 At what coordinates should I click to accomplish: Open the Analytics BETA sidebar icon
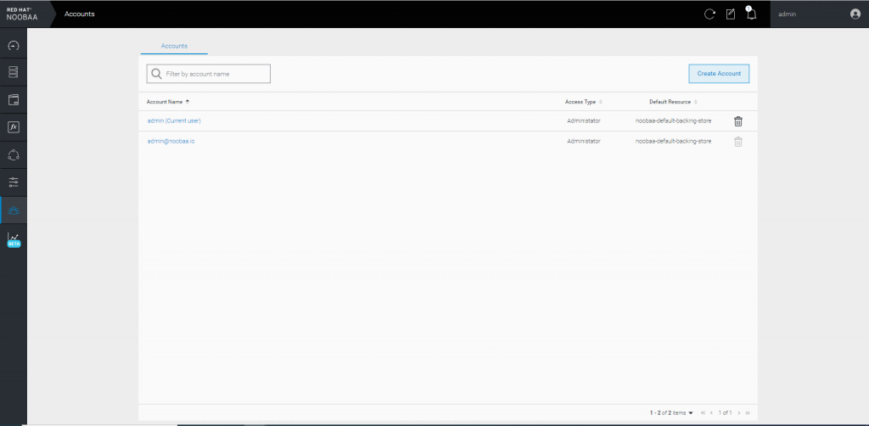[x=14, y=238]
